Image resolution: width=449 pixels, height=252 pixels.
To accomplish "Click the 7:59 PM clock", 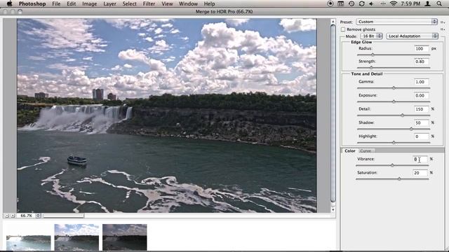I will click(410, 3).
